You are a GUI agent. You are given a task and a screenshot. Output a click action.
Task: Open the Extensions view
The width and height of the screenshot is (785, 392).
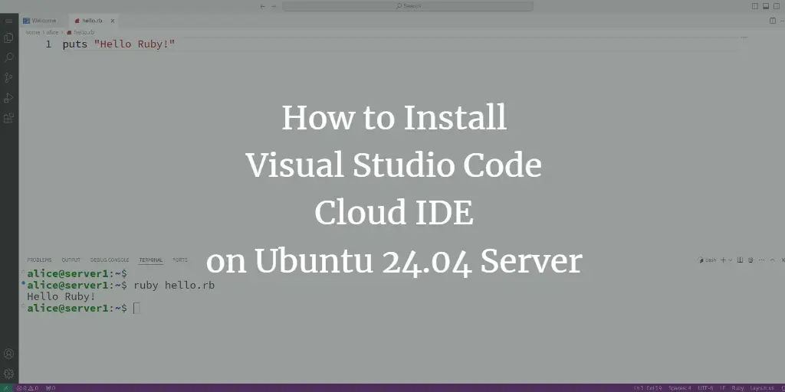coord(8,119)
